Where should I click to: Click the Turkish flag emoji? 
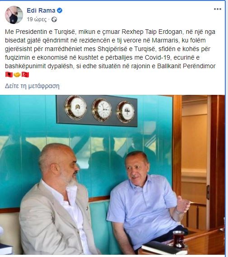click(x=25, y=75)
